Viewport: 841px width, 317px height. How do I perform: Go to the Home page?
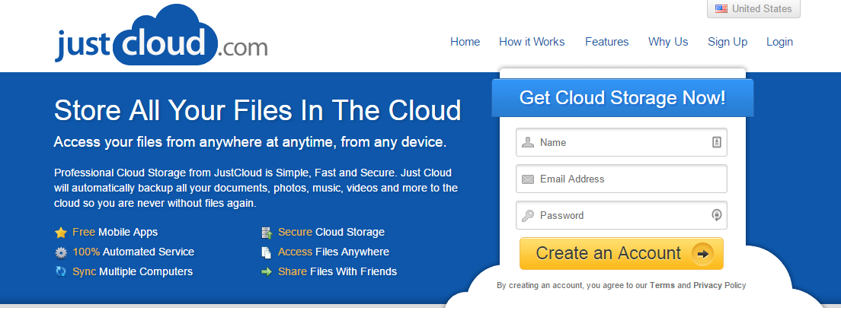pyautogui.click(x=465, y=42)
